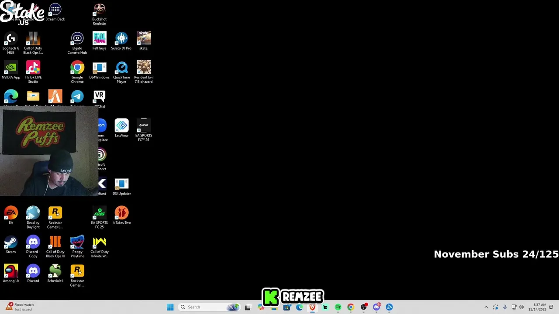The image size is (559, 314).
Task: Launch the Among Us desktop icon
Action: tap(11, 273)
